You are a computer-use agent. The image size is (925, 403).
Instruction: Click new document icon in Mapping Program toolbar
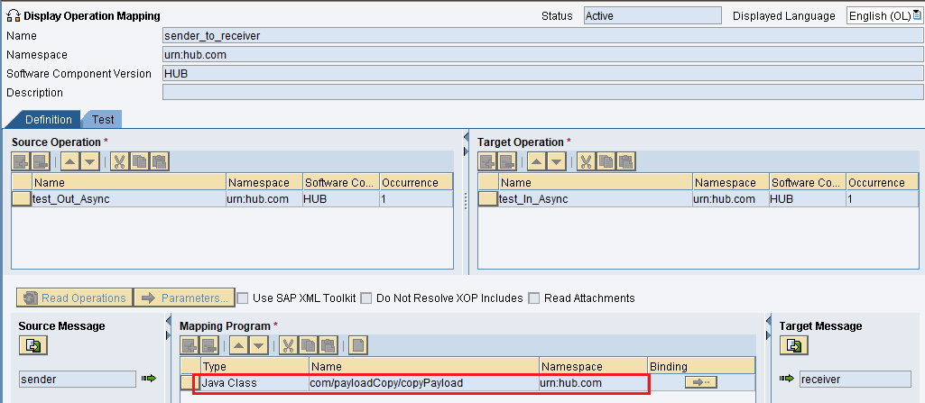coord(358,345)
